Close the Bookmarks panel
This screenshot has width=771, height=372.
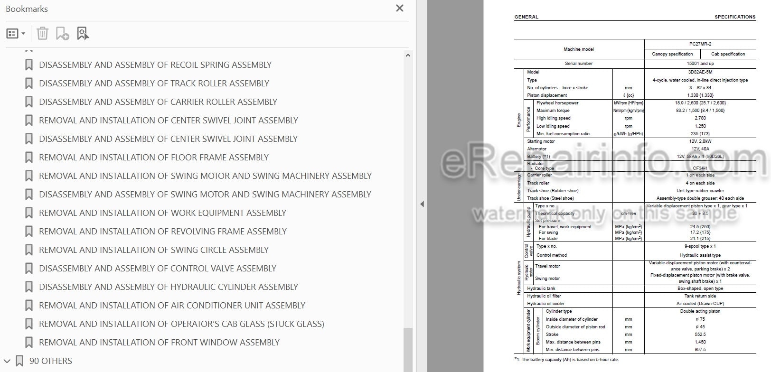coord(400,8)
